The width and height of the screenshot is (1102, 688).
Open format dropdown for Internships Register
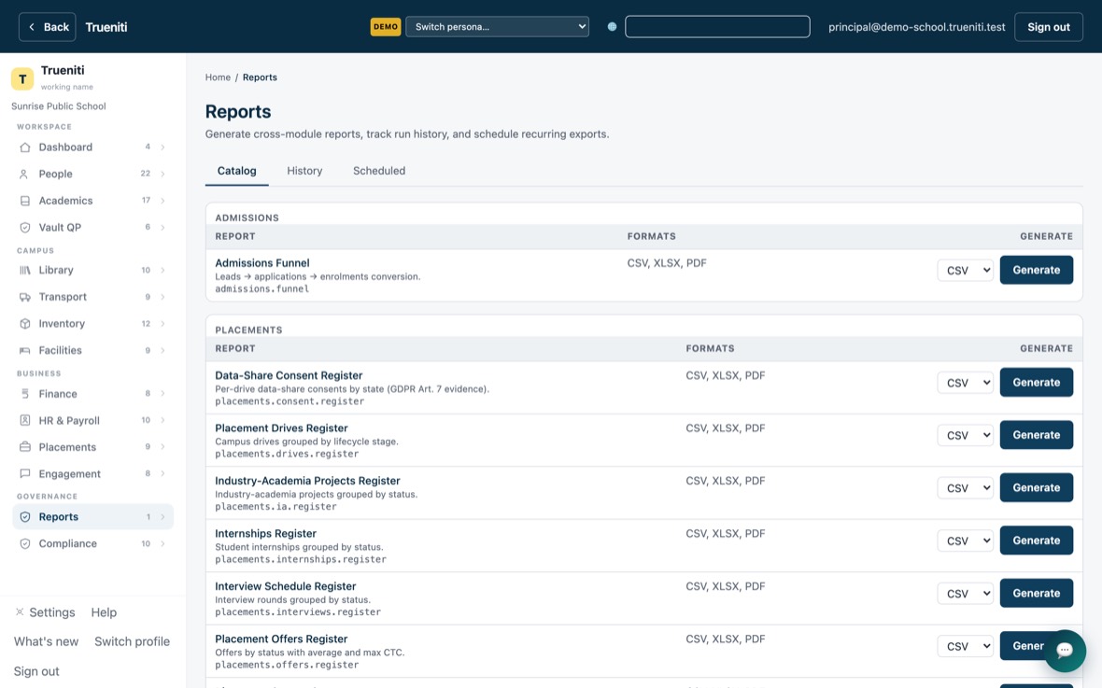pos(965,541)
